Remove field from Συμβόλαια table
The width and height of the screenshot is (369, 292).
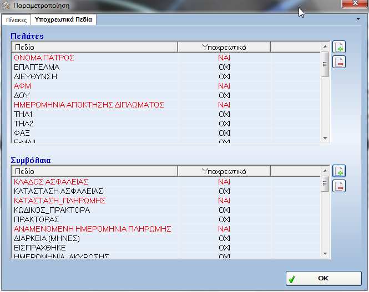[x=339, y=186]
